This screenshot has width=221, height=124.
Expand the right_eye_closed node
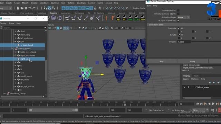click(x=15, y=55)
